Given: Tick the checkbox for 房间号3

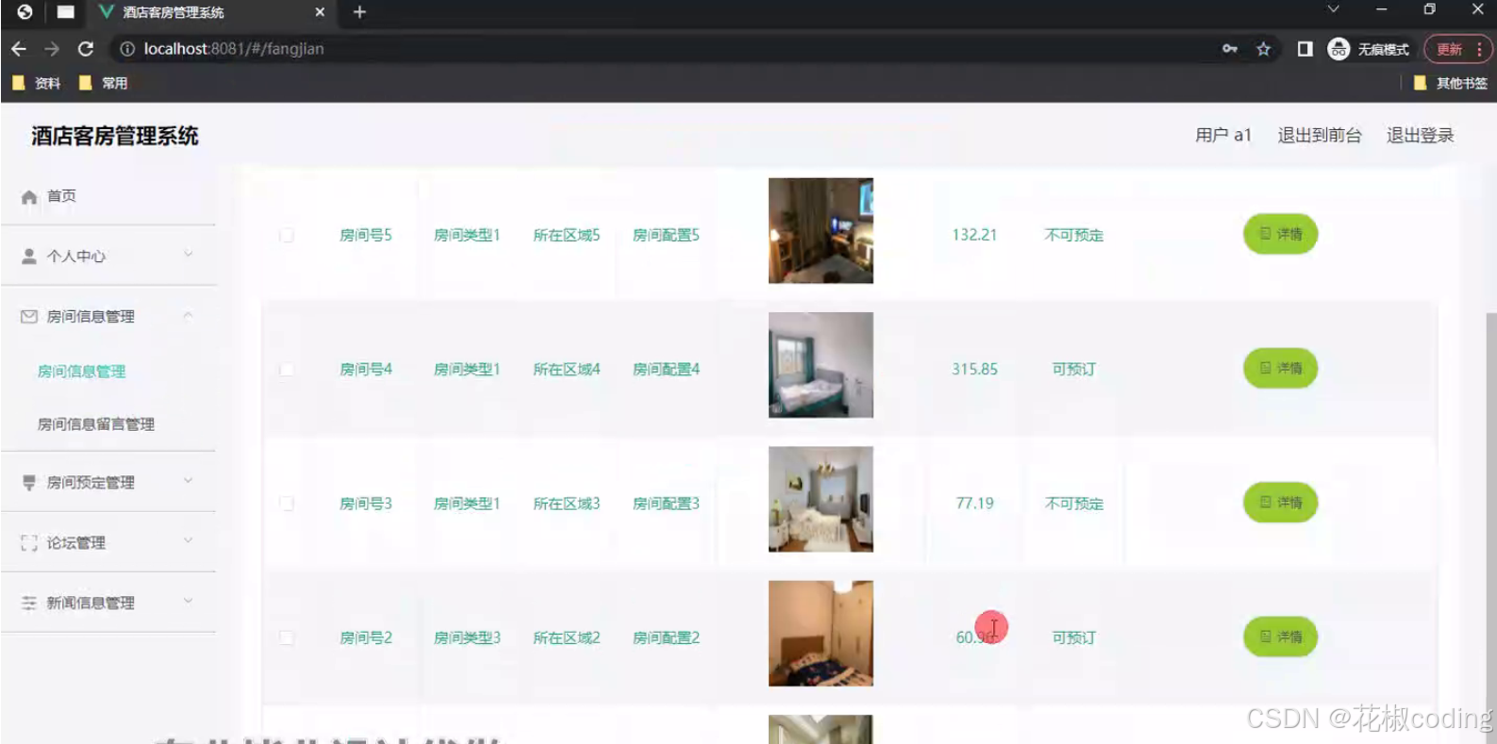Looking at the screenshot, I should [x=287, y=504].
